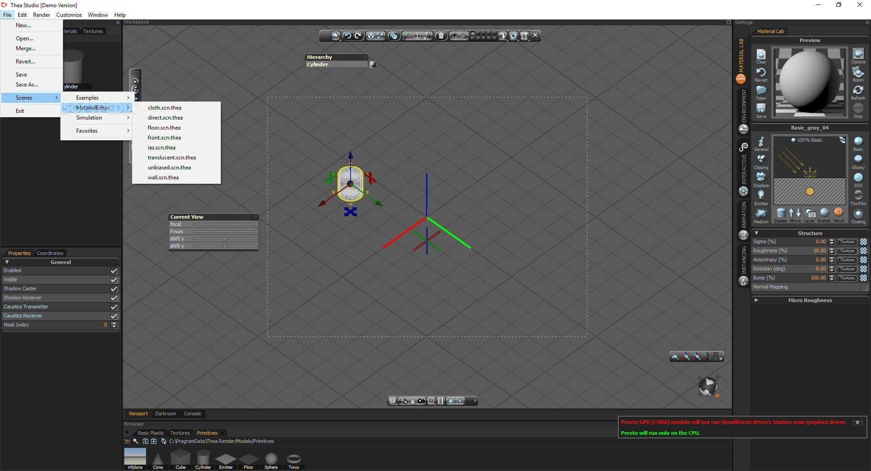Open the General info material icon
Image resolution: width=871 pixels, height=471 pixels.
point(761,144)
